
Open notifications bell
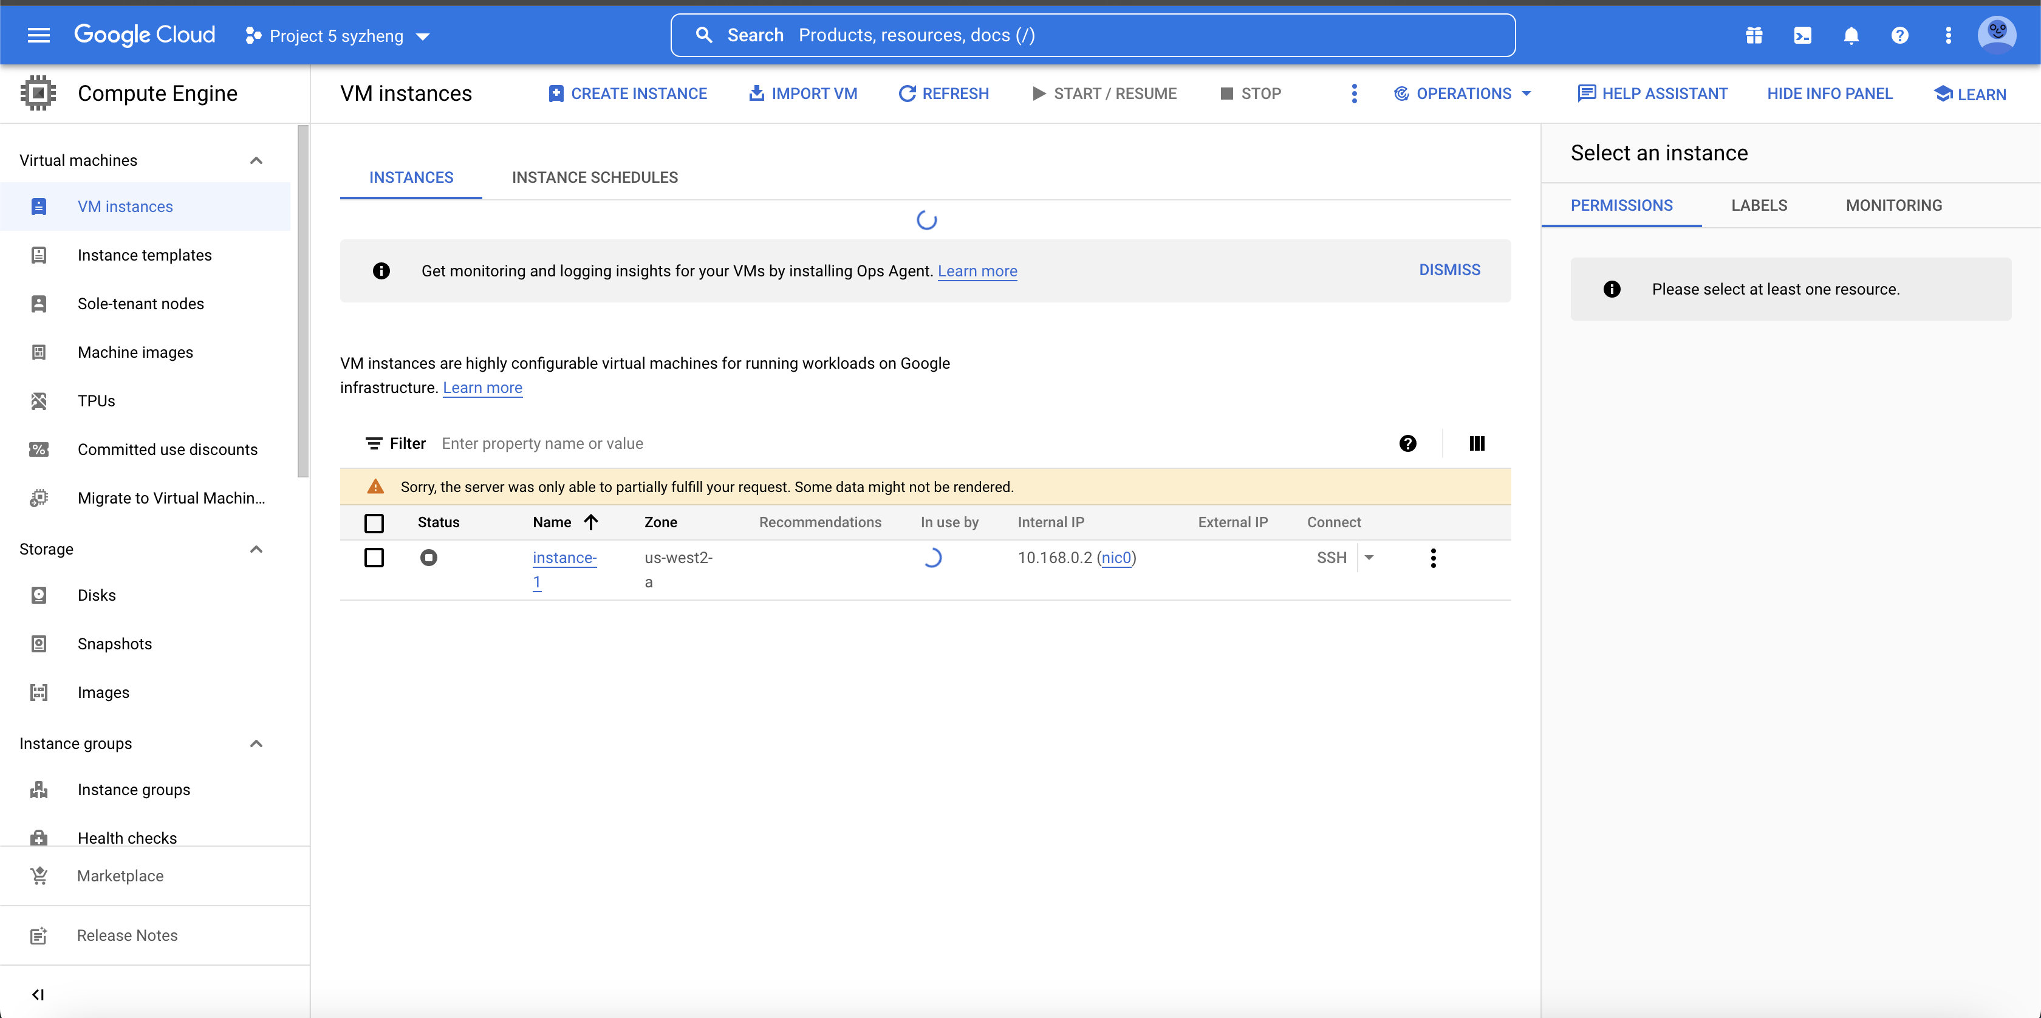pos(1851,35)
